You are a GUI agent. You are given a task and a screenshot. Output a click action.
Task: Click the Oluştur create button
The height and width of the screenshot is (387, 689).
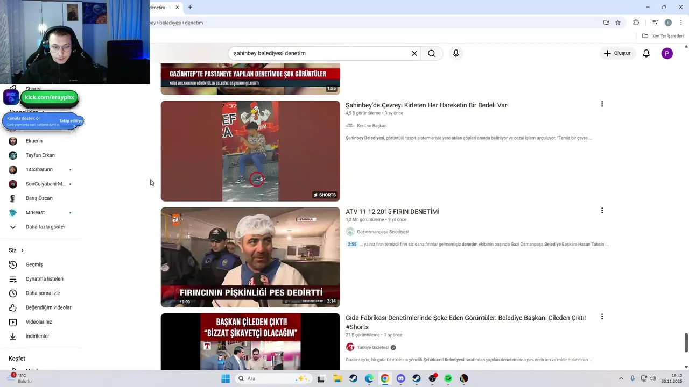click(617, 53)
